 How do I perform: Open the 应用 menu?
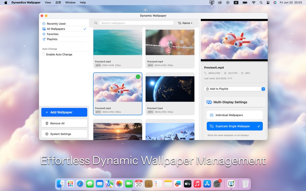click(58, 3)
